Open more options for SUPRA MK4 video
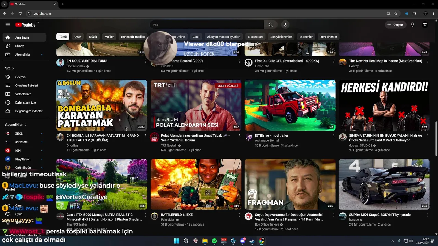The image size is (438, 246). tap(428, 215)
